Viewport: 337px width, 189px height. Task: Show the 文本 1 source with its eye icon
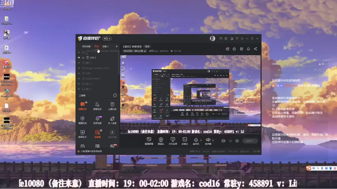pos(79,73)
